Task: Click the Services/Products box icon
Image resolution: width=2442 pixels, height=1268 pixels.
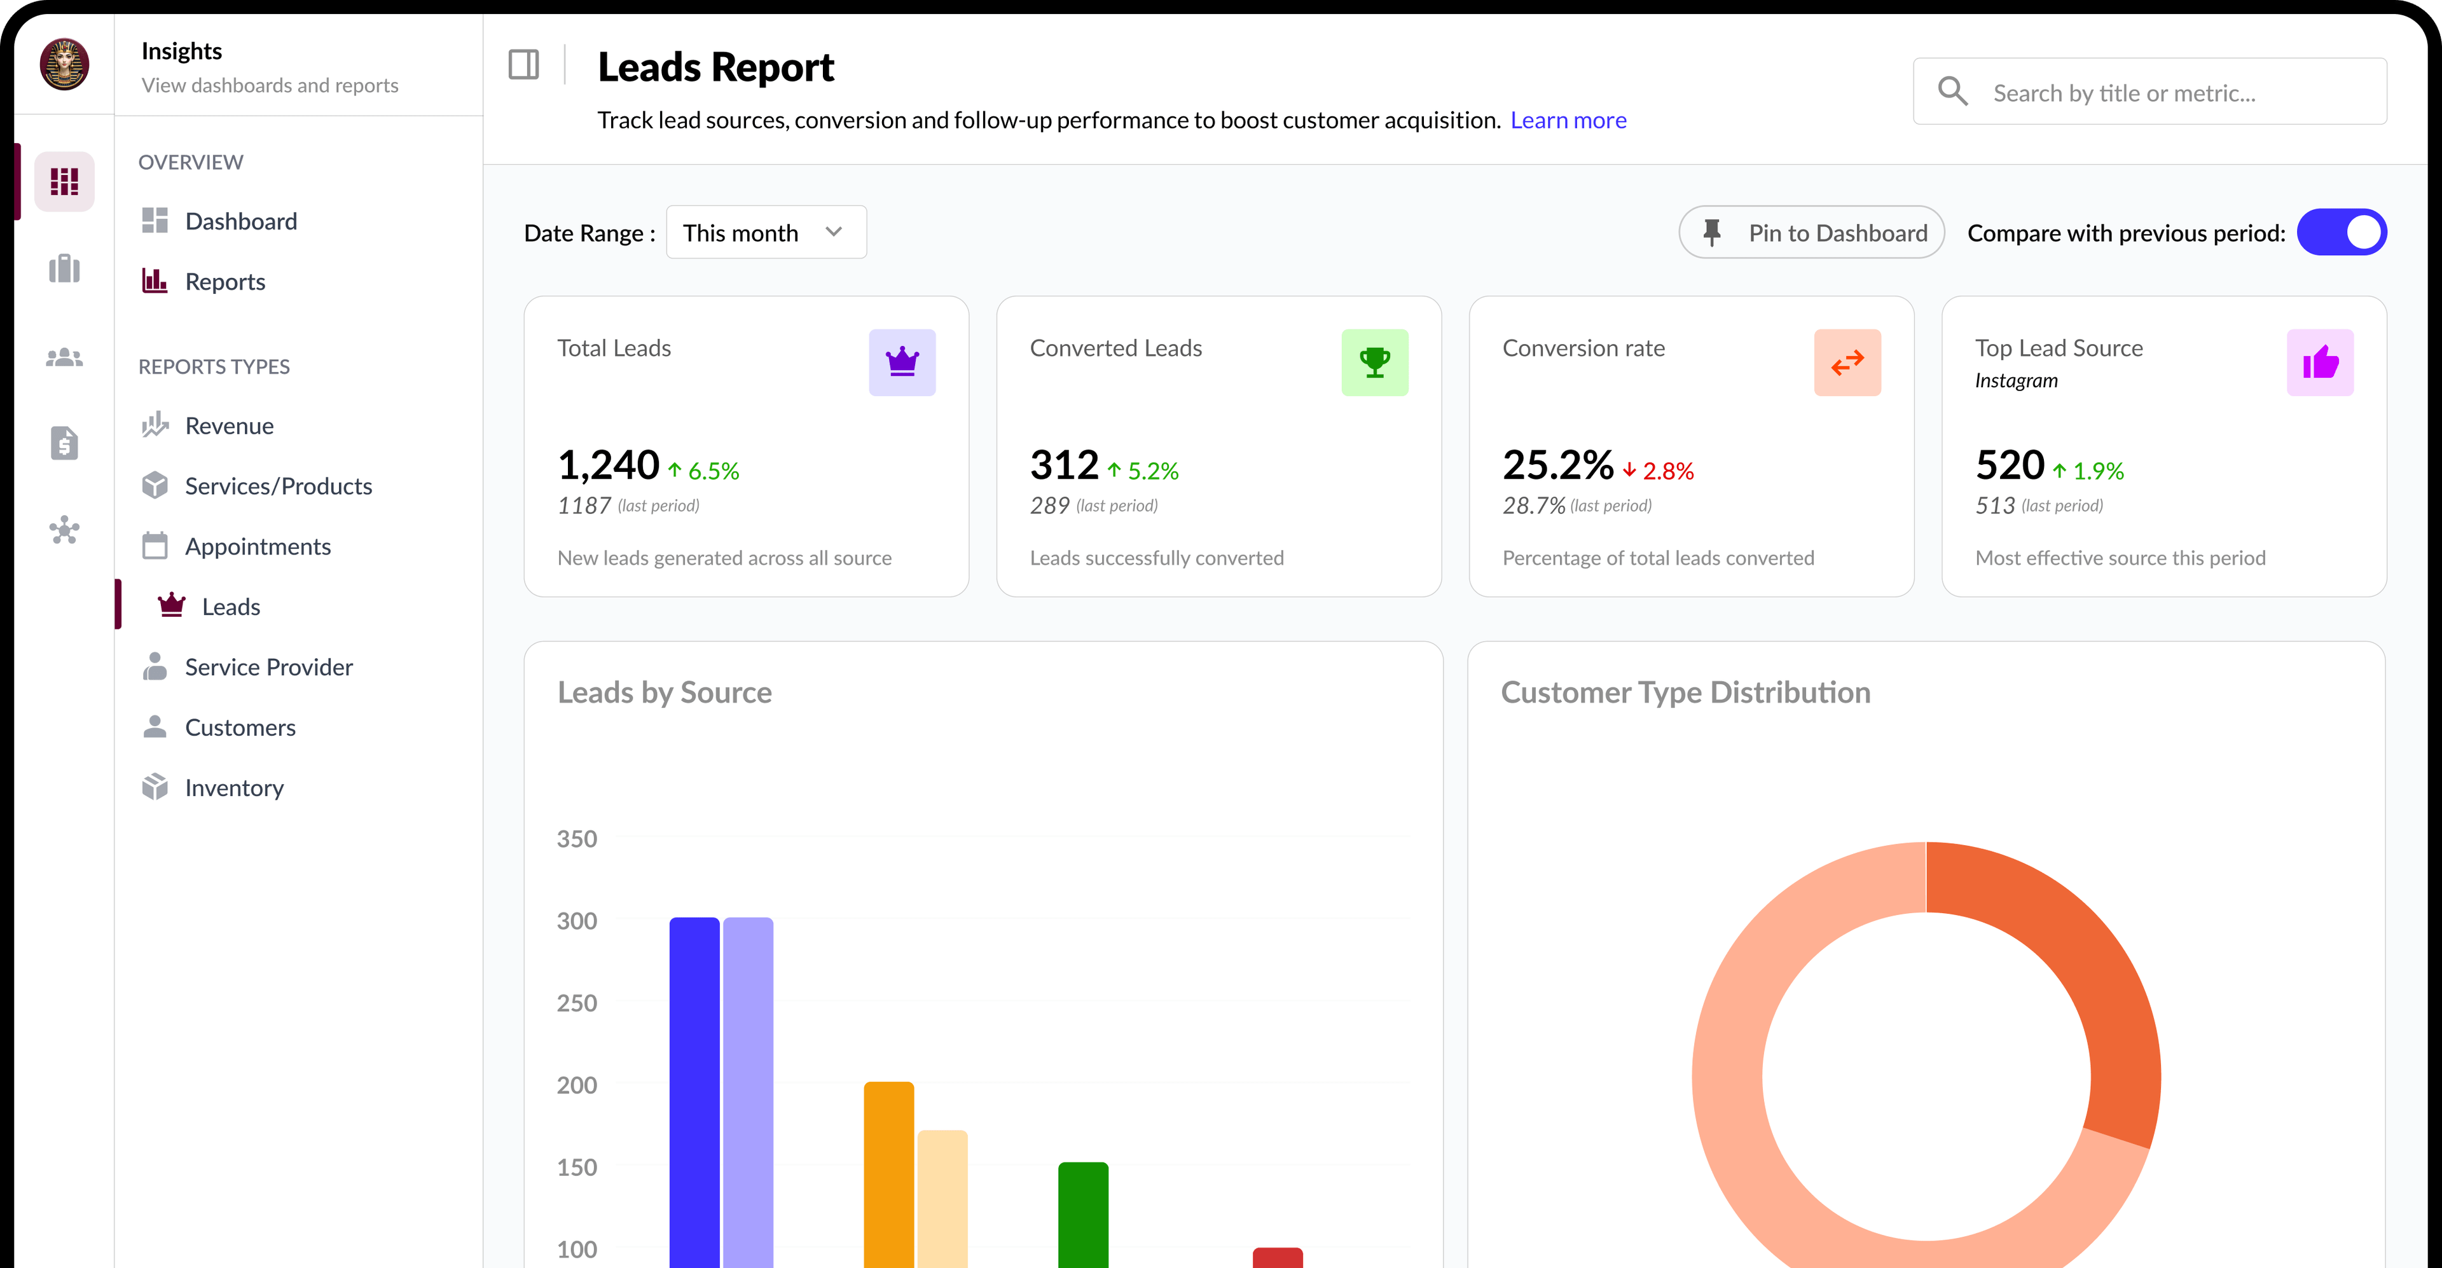Action: coord(155,485)
